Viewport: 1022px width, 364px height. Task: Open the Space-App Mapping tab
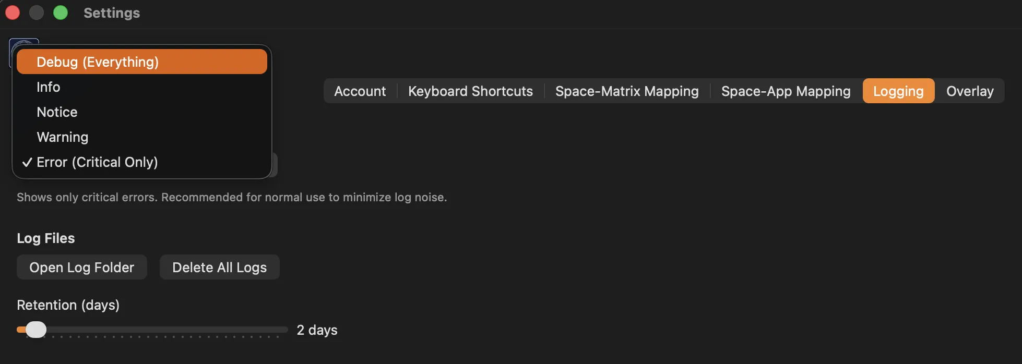(x=786, y=91)
